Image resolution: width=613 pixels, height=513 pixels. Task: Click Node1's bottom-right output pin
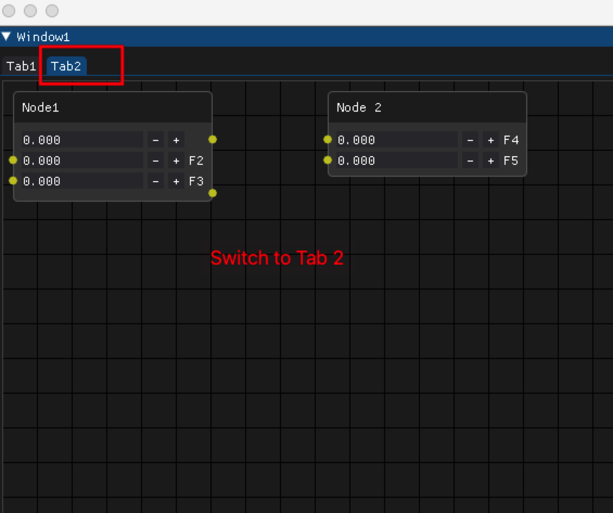212,193
